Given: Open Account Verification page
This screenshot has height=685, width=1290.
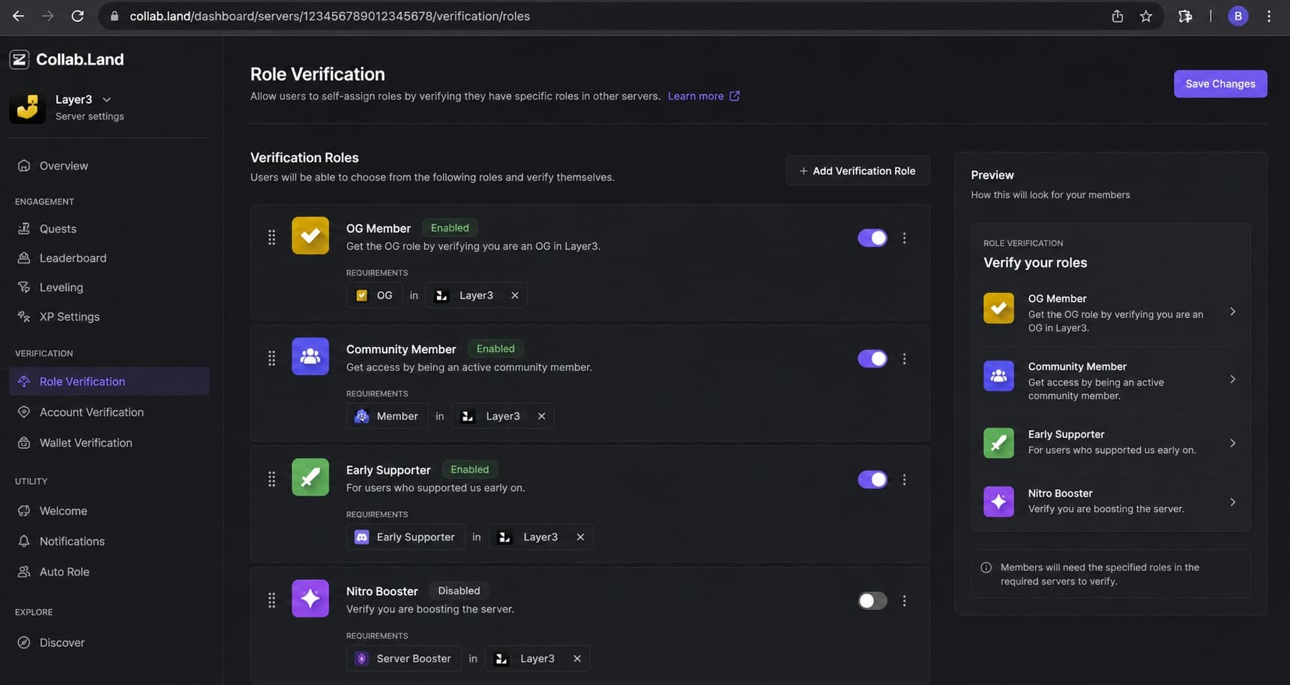Looking at the screenshot, I should pos(109,412).
